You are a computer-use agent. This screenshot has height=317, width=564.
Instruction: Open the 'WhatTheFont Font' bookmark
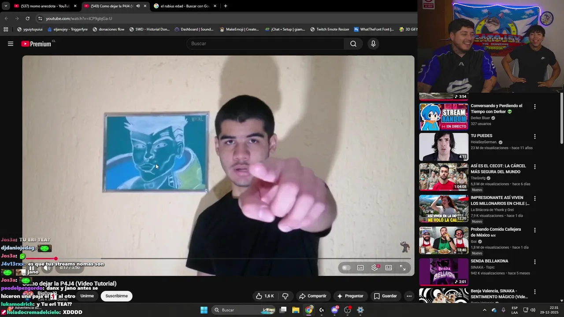[374, 29]
